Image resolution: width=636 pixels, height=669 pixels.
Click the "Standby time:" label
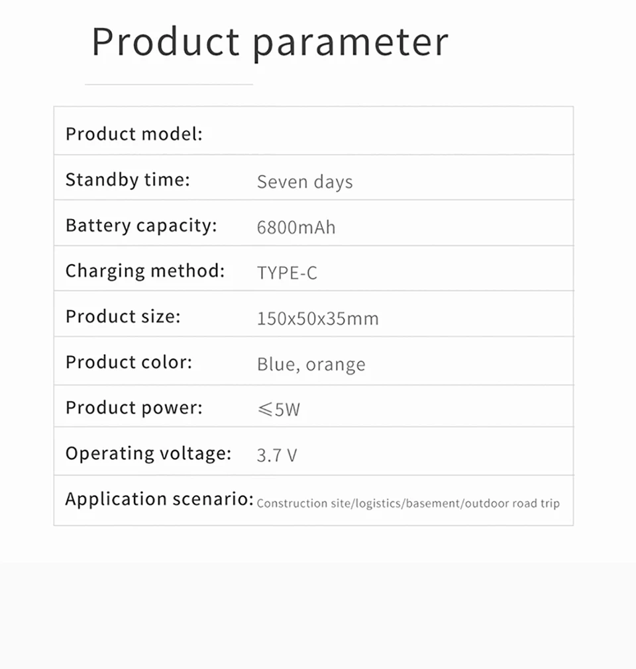[128, 179]
